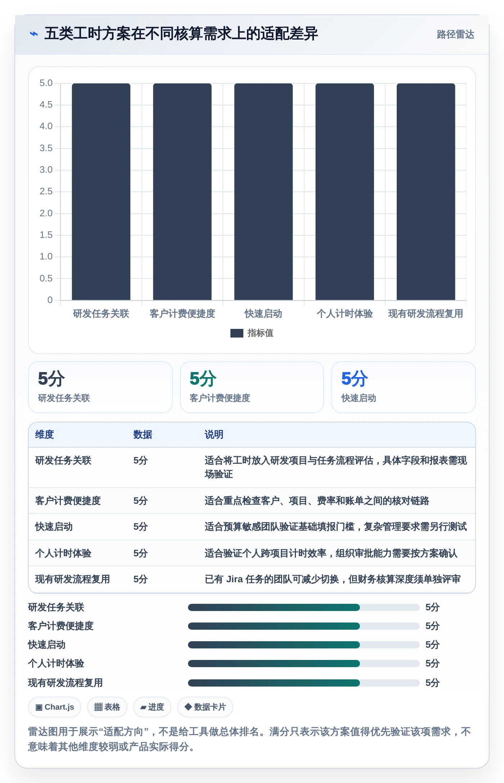
Task: Click the 表格 tag chip
Action: (107, 707)
